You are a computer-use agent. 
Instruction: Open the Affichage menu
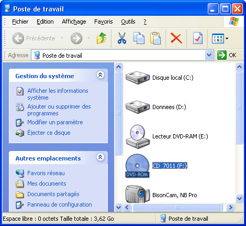pyautogui.click(x=74, y=21)
